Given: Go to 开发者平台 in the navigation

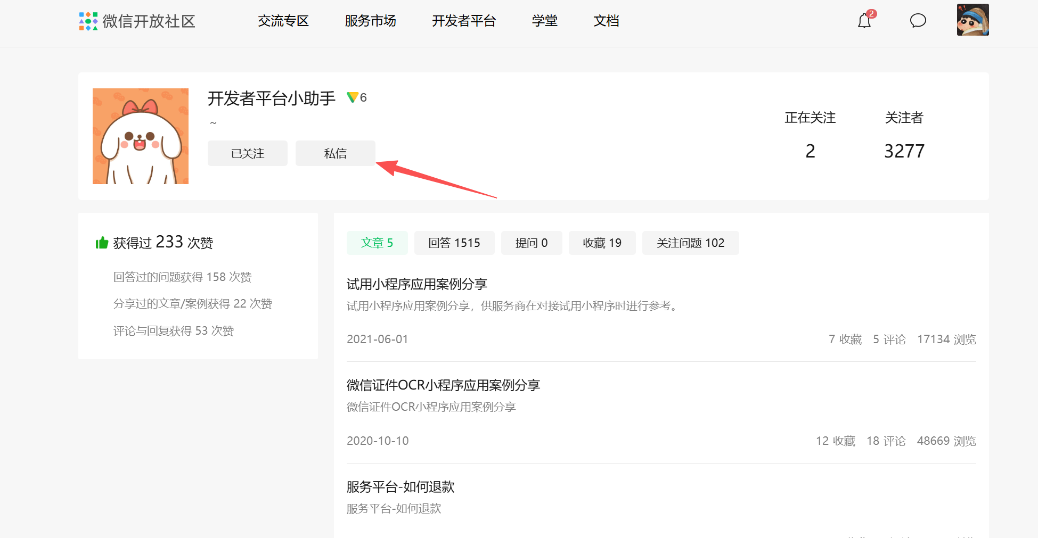Looking at the screenshot, I should pos(464,21).
